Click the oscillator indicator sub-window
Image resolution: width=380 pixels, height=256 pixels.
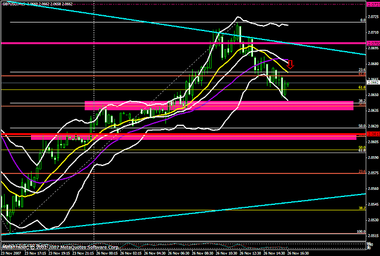click(x=184, y=246)
